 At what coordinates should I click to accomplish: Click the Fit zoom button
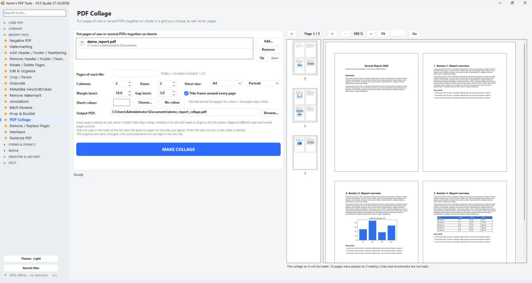coord(383,34)
